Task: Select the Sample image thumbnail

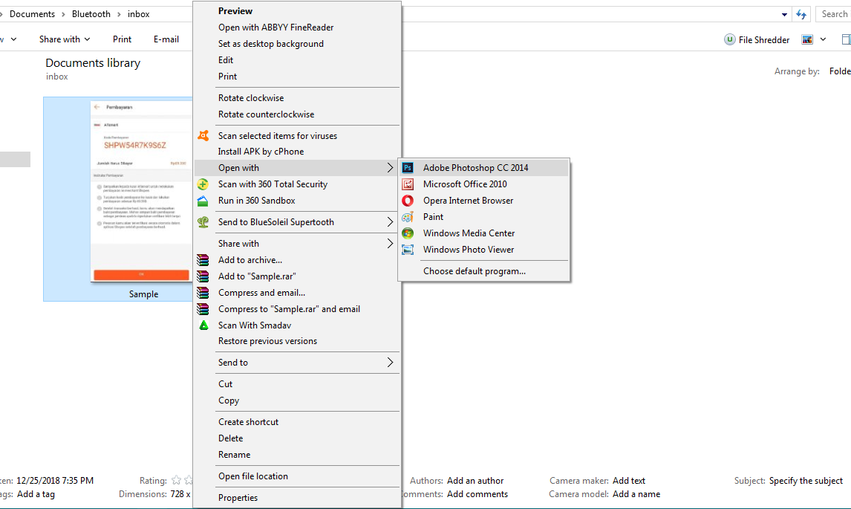Action: [141, 191]
